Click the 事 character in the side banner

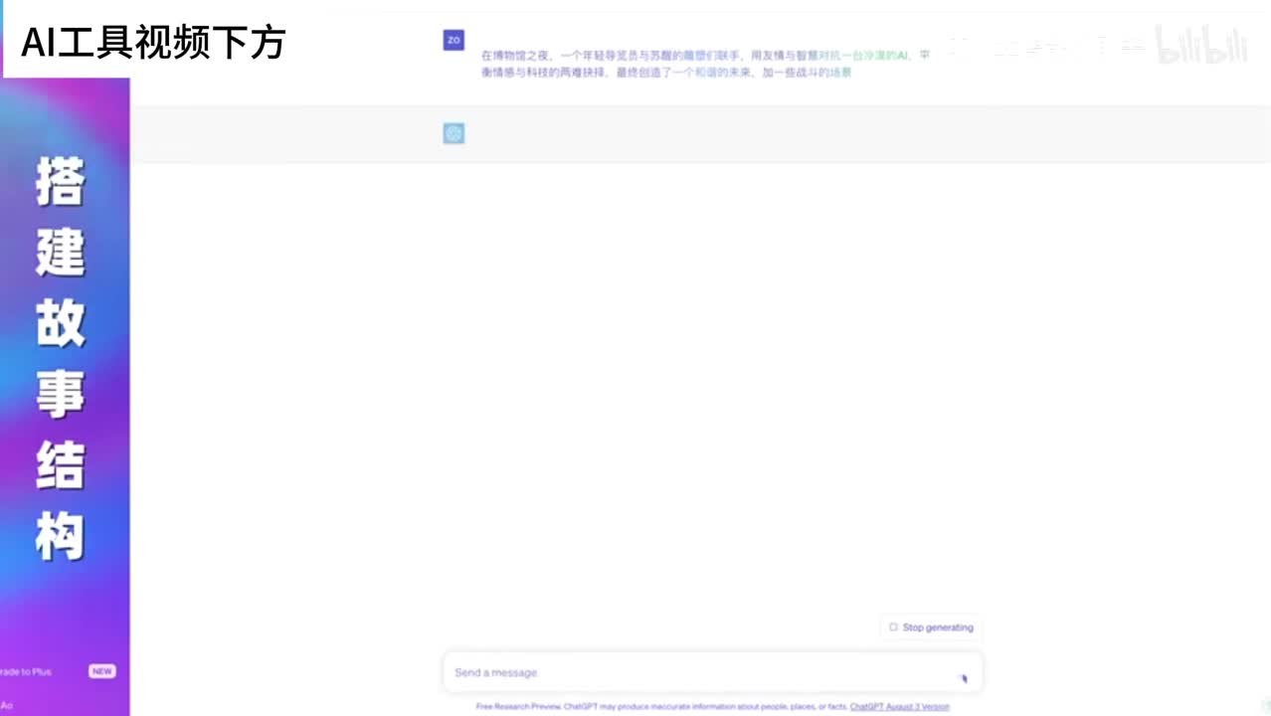(x=61, y=396)
